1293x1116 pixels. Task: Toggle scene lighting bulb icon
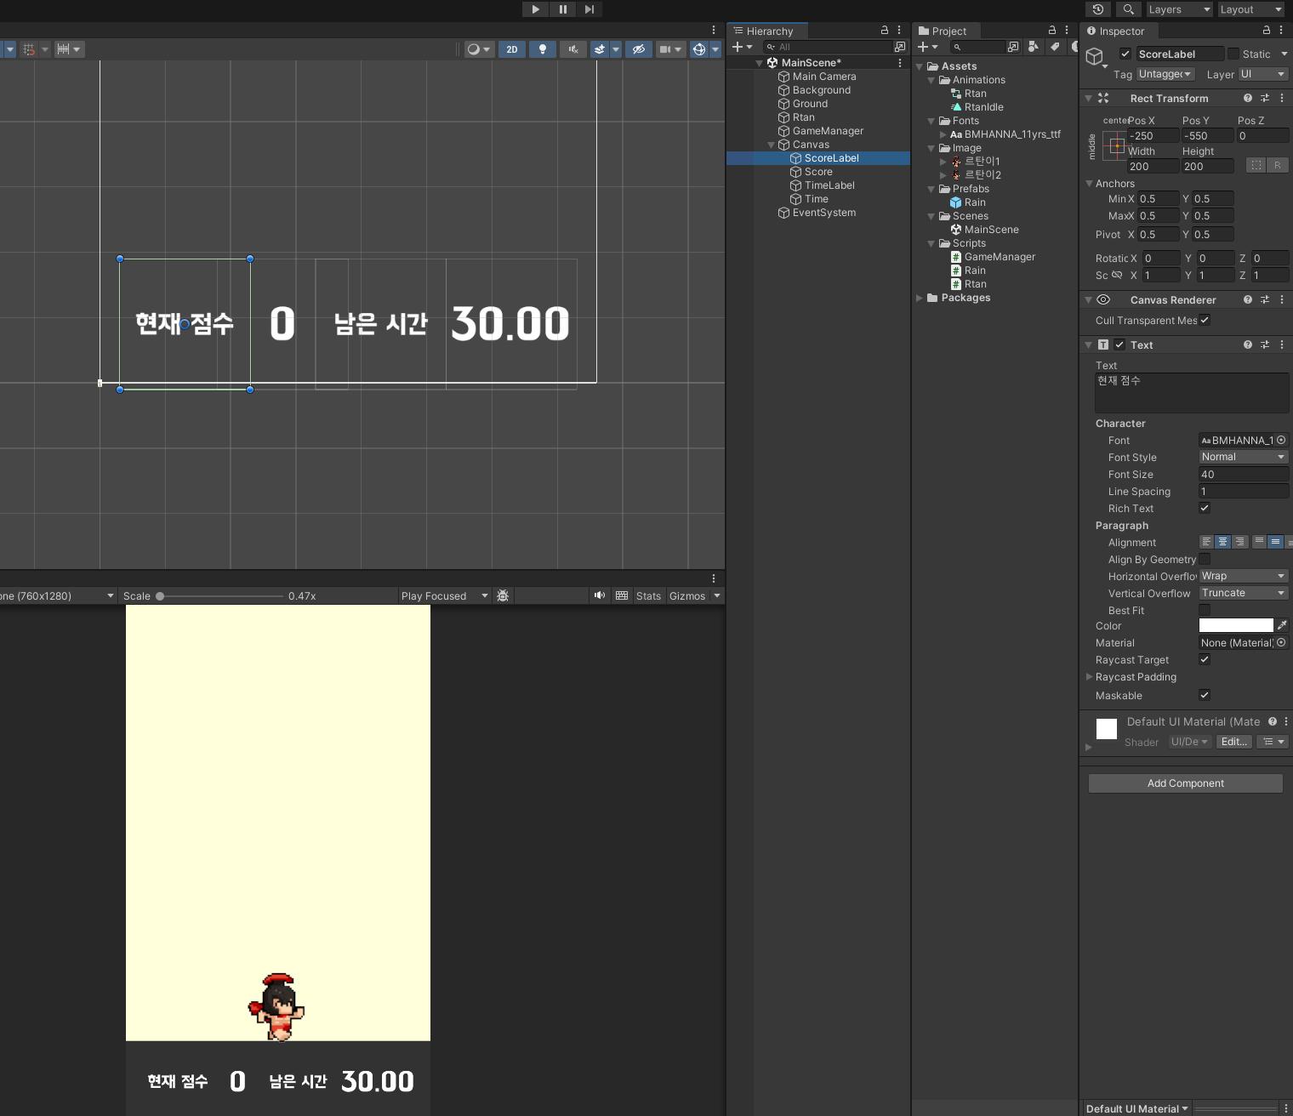(x=543, y=49)
